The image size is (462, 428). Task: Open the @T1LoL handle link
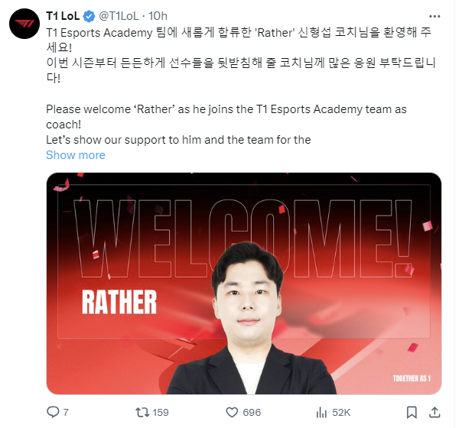[119, 16]
